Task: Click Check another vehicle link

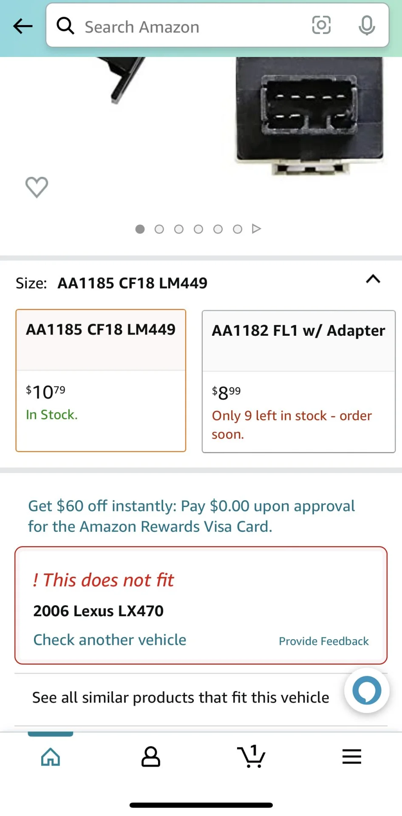Action: point(110,640)
